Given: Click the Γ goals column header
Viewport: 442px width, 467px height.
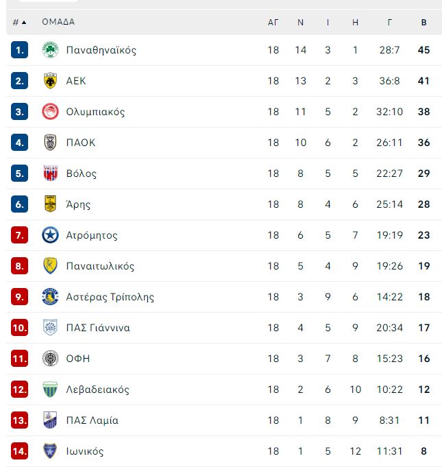Looking at the screenshot, I should coord(389,23).
